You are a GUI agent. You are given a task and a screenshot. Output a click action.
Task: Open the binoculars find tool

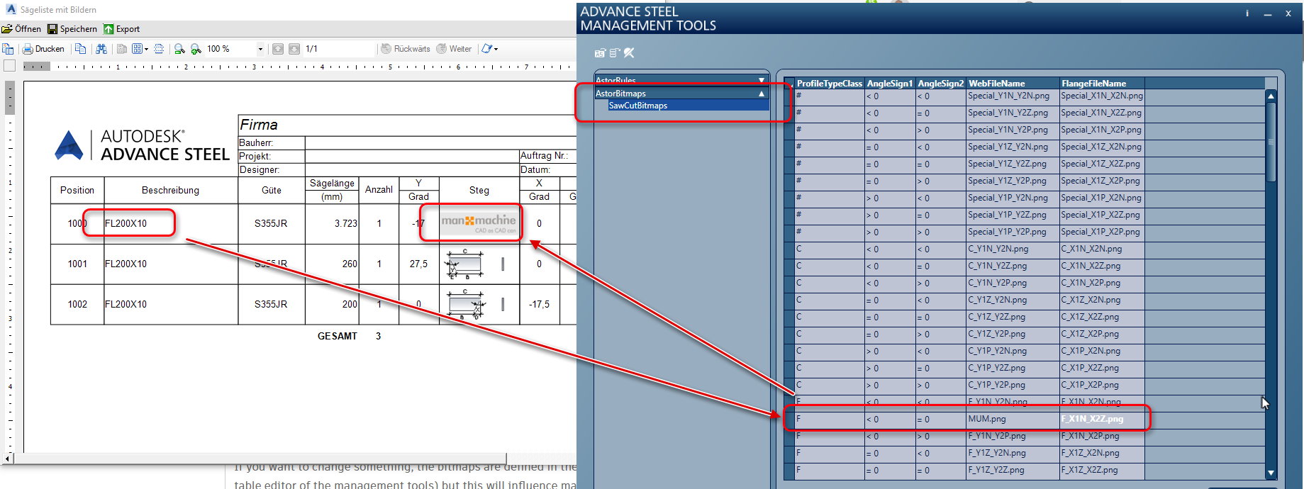(x=101, y=49)
